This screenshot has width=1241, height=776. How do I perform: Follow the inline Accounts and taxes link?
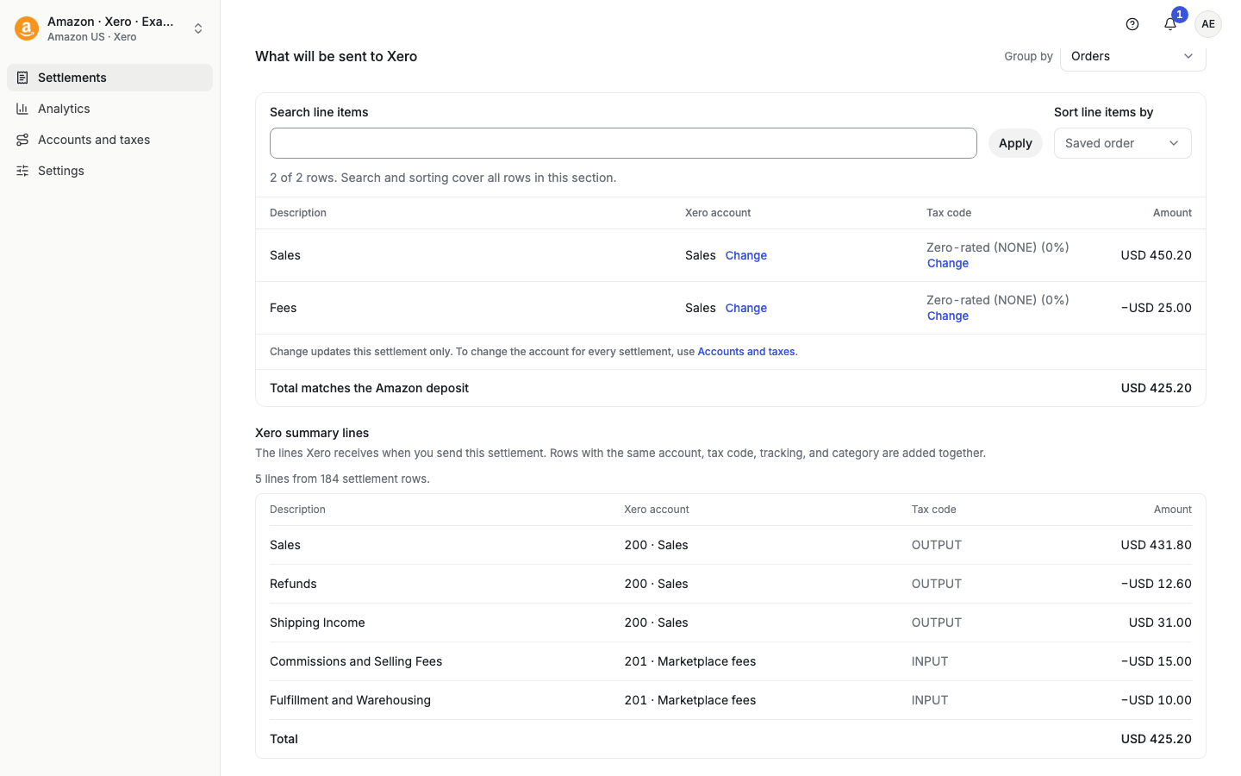(x=746, y=352)
